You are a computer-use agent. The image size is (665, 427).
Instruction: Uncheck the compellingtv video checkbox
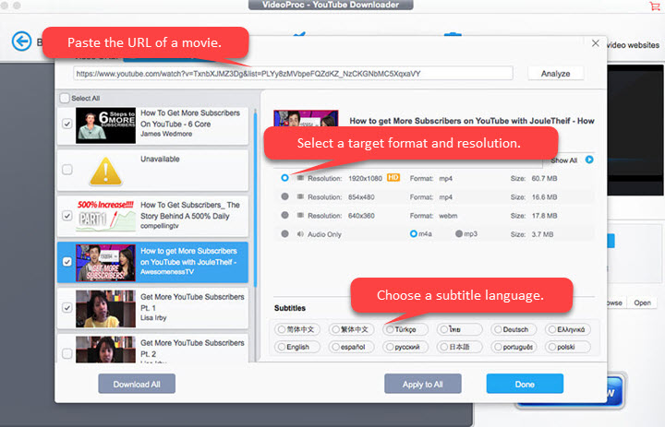pyautogui.click(x=67, y=216)
